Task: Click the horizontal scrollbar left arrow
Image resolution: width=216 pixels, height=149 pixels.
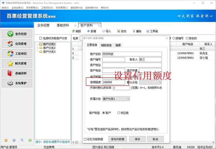Action: coord(73,142)
